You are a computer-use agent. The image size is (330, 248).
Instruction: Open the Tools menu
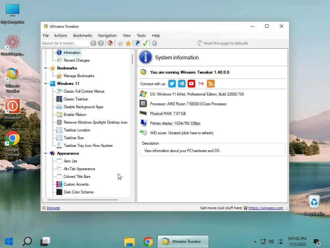point(141,36)
